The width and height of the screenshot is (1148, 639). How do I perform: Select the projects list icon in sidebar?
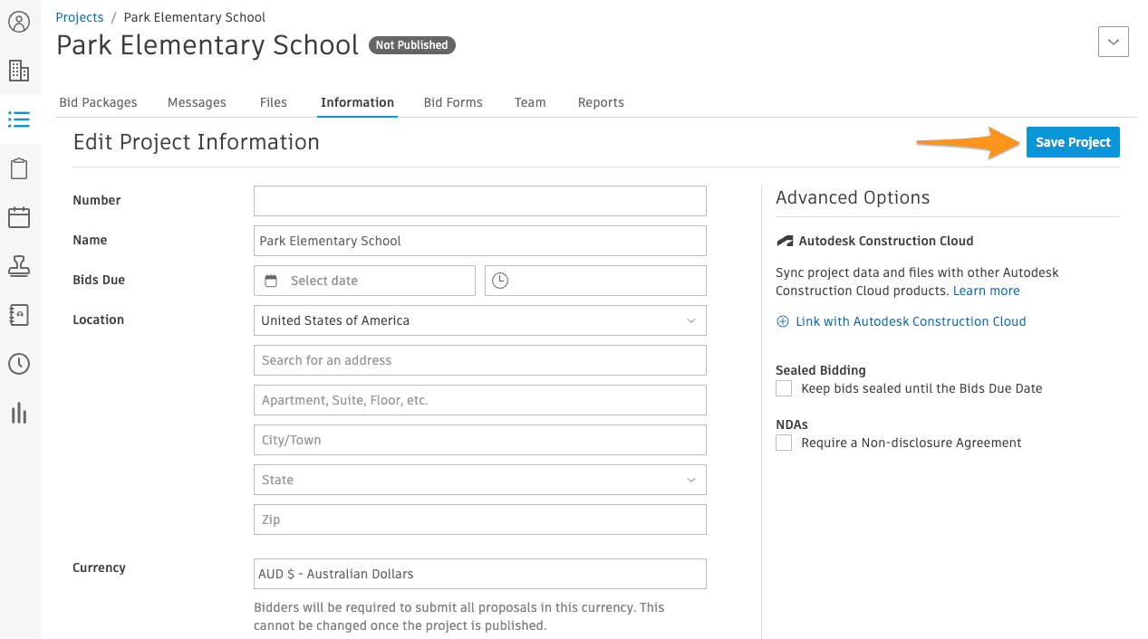point(19,119)
